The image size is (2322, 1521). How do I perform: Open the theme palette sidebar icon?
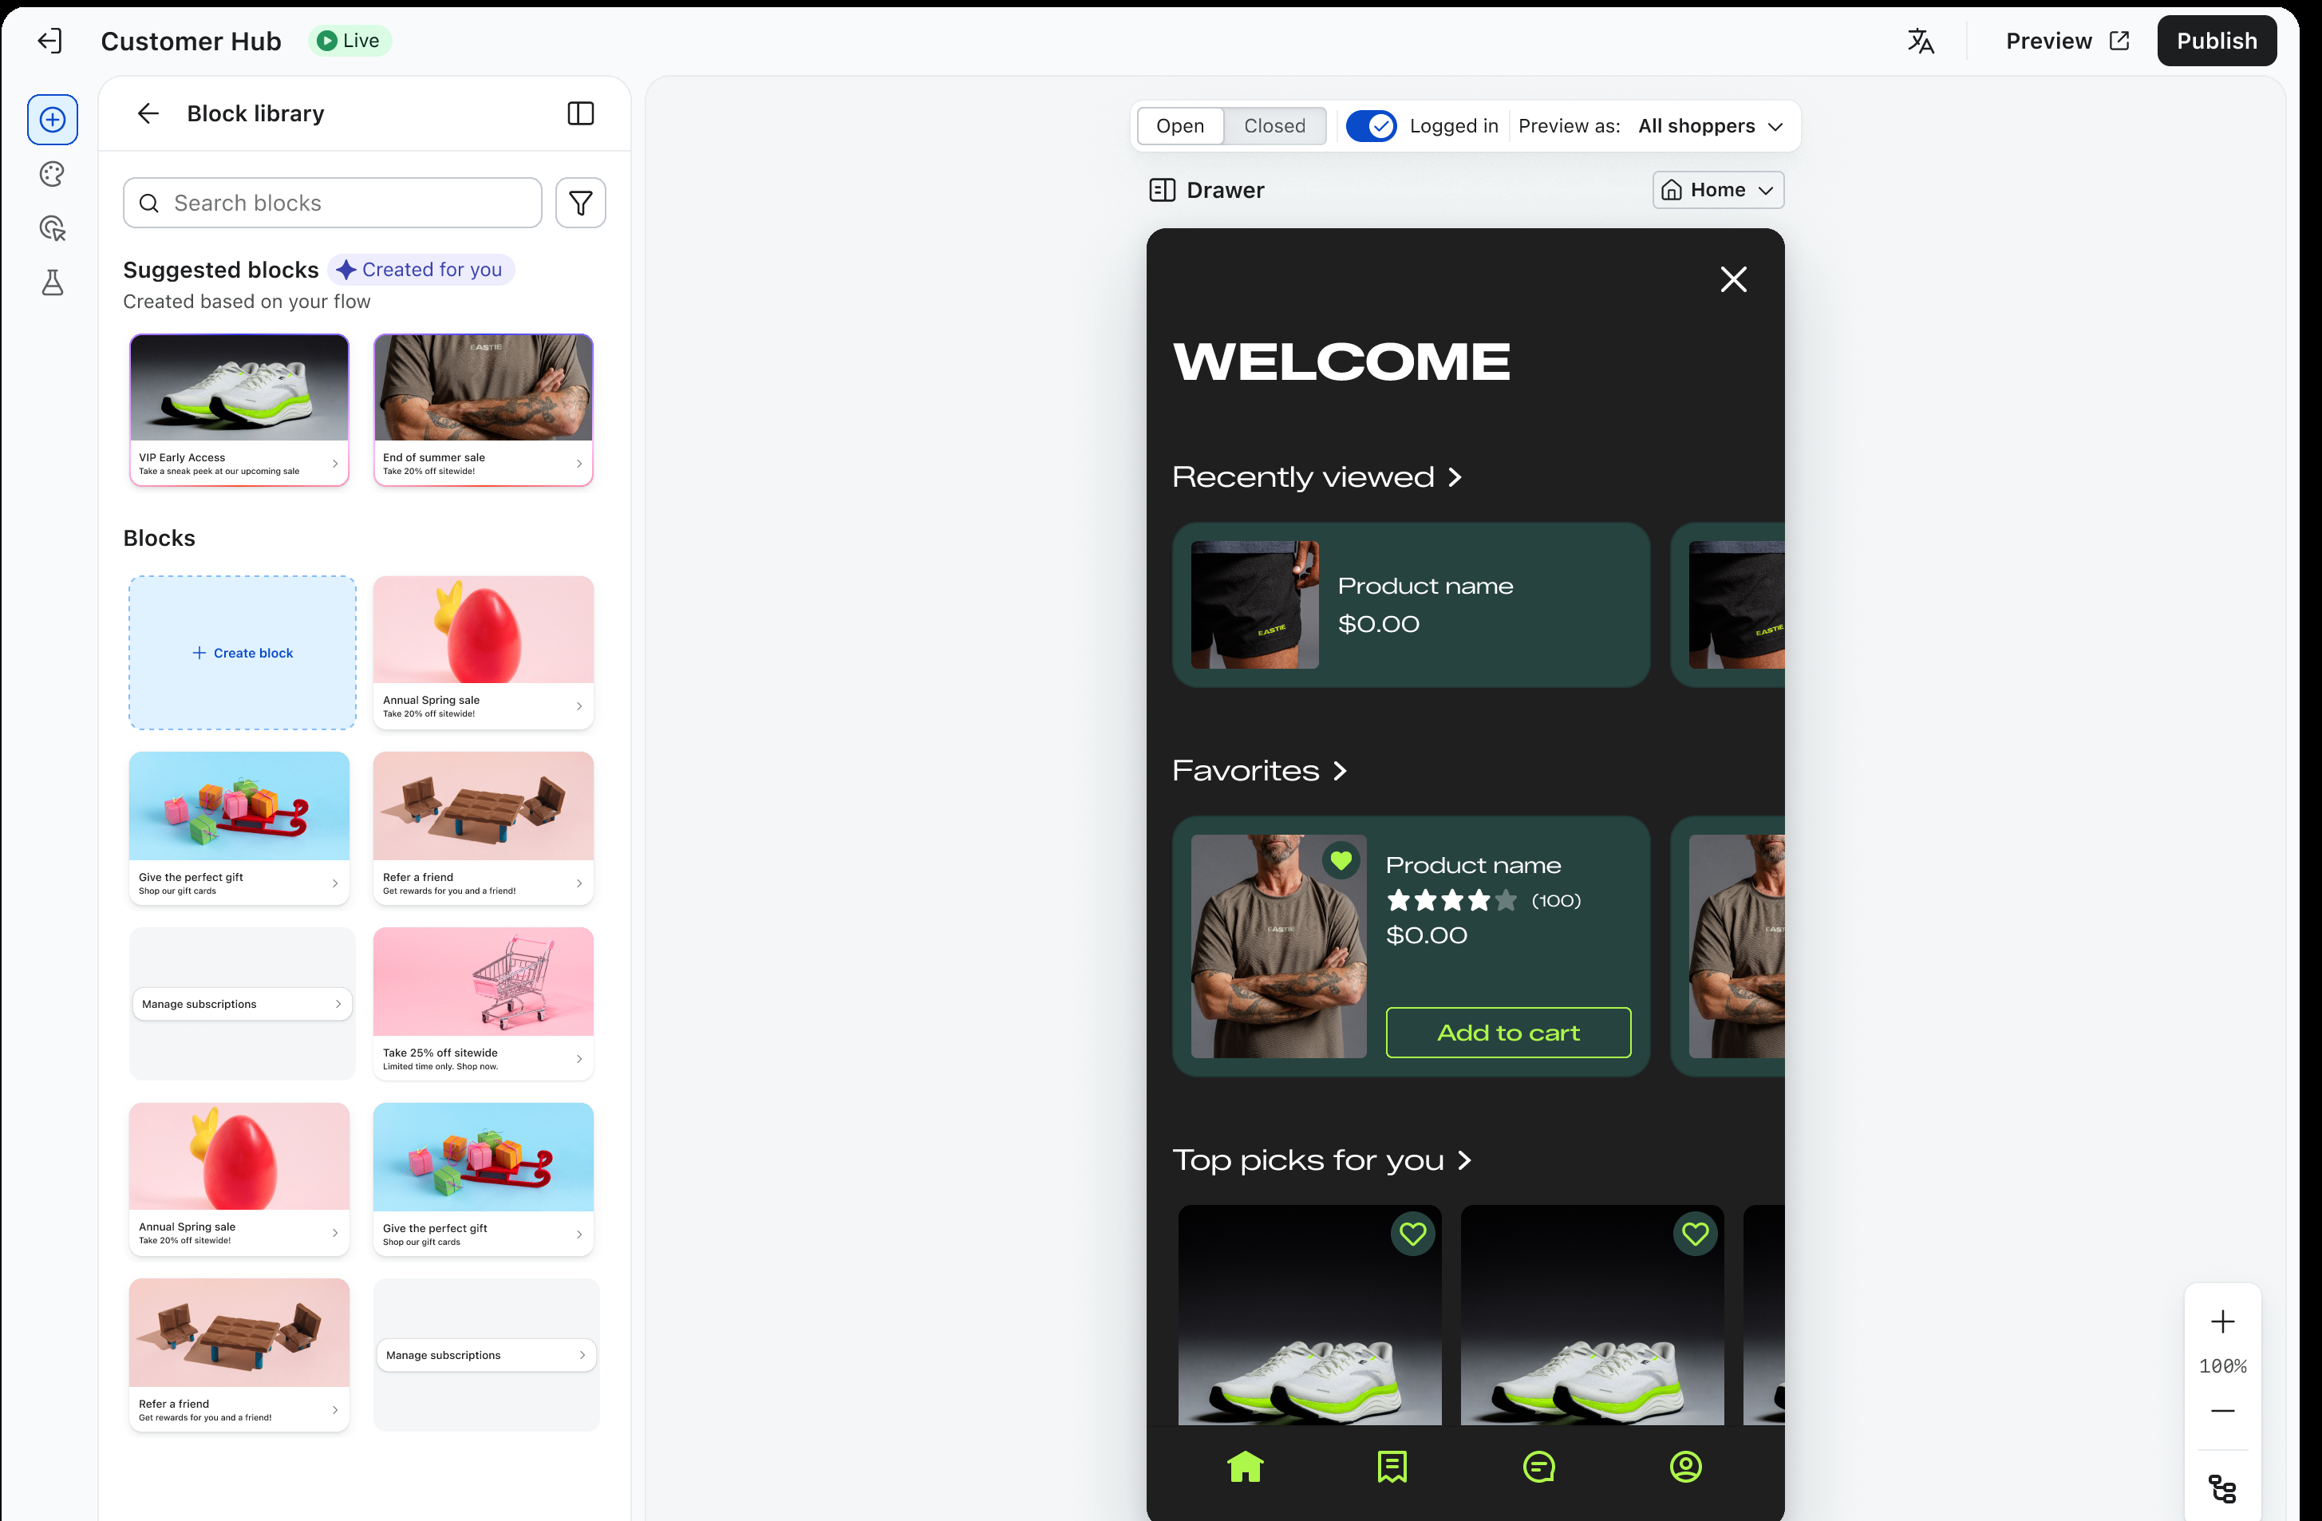click(53, 175)
